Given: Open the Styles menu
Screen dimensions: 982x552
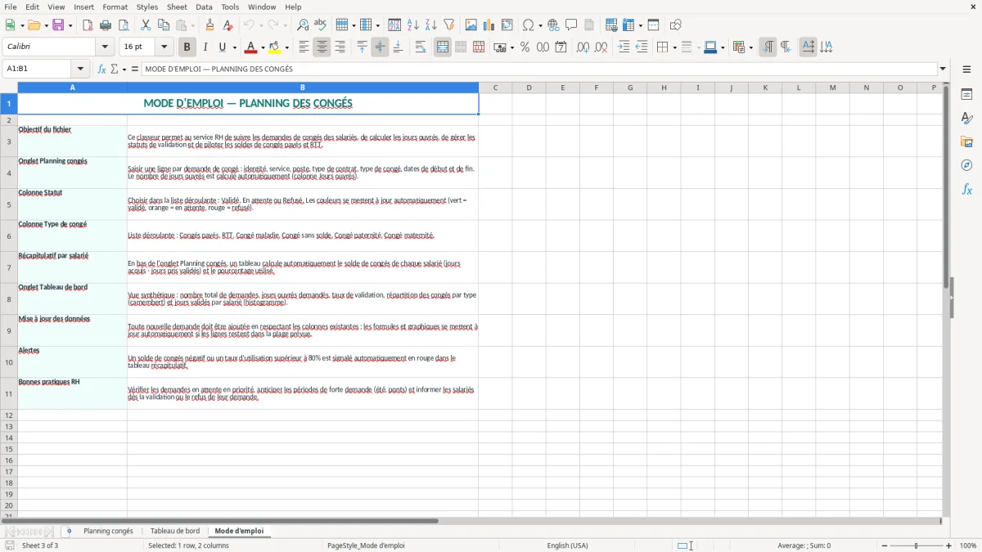Looking at the screenshot, I should point(147,7).
